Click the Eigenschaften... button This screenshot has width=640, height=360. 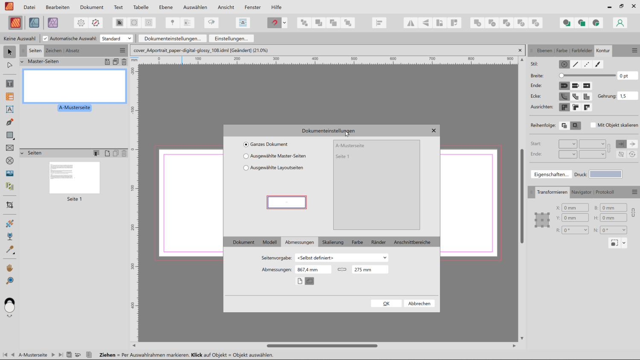(x=551, y=174)
